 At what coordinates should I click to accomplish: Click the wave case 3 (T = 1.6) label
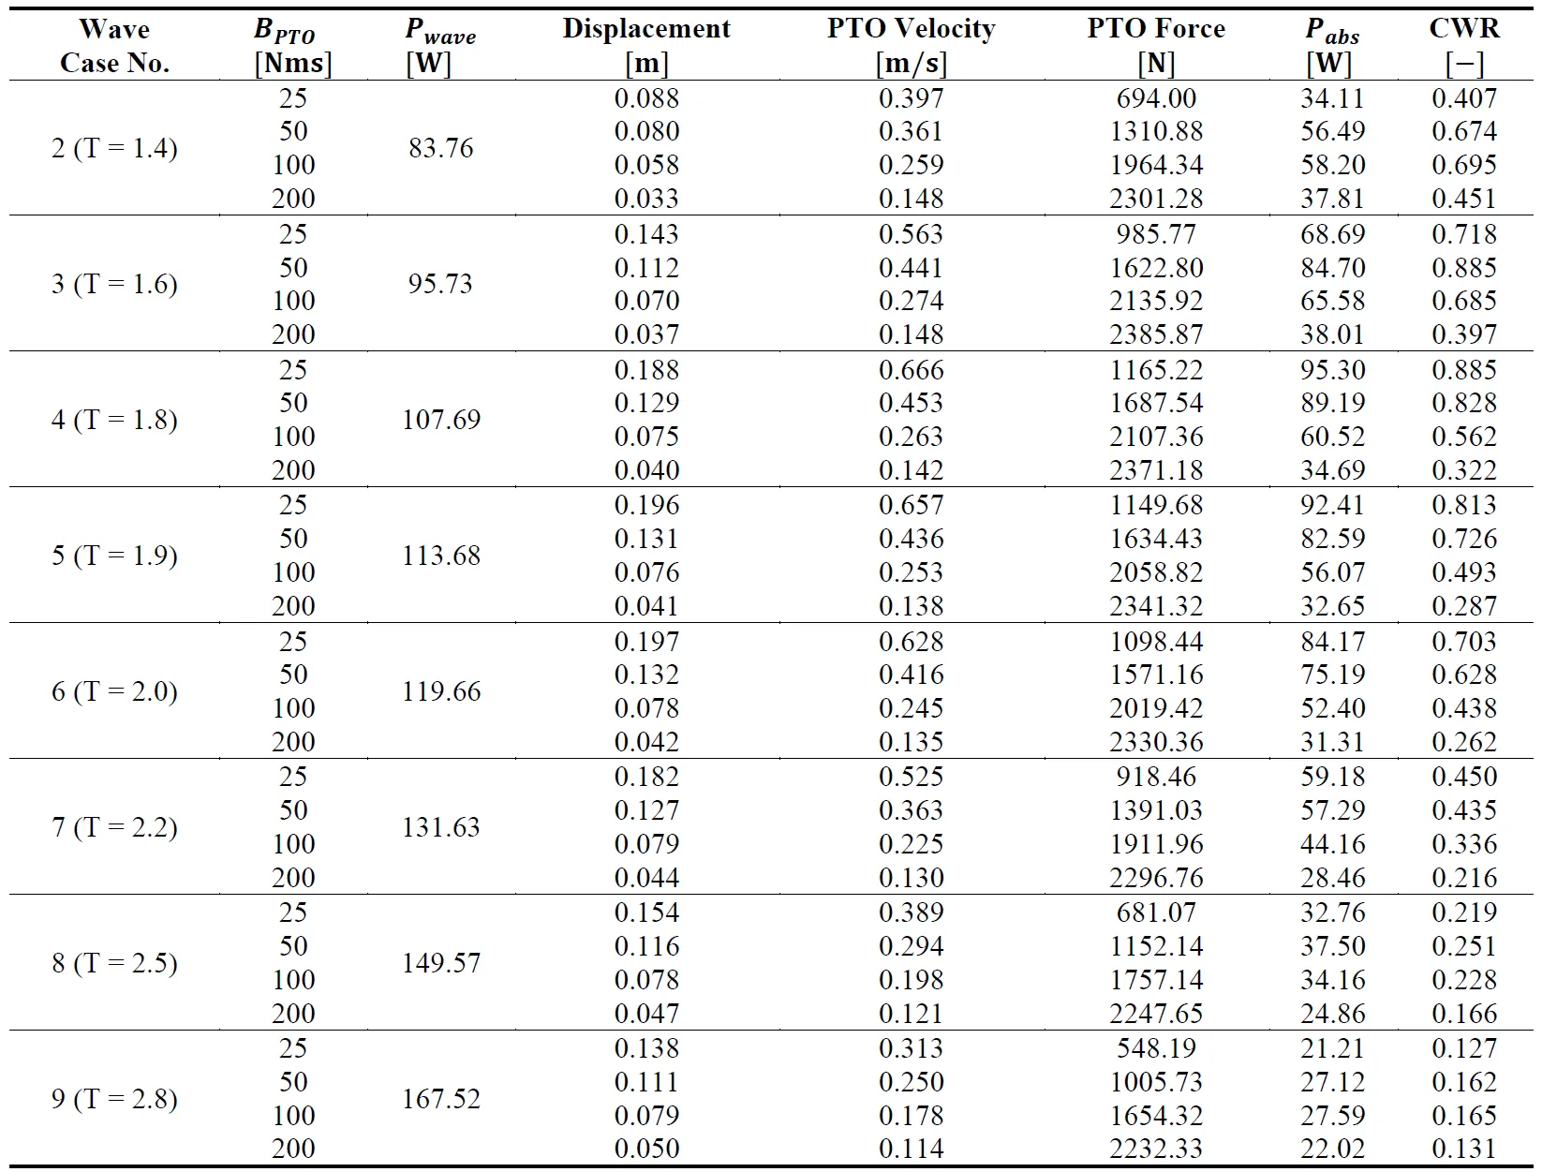pyautogui.click(x=114, y=284)
